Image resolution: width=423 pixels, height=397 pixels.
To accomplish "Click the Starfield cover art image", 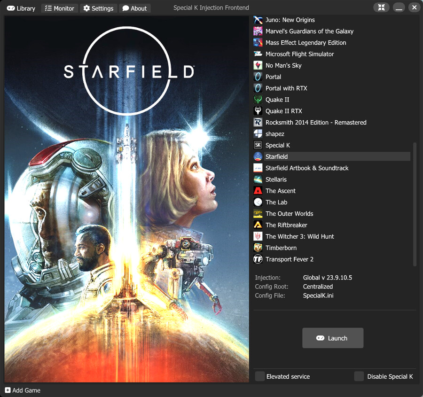I will click(x=127, y=199).
